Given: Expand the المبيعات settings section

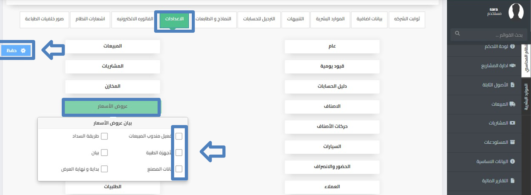Looking at the screenshot, I should click(112, 46).
